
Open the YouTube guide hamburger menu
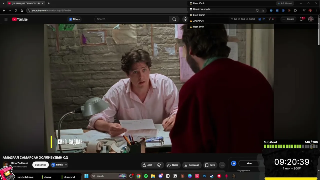pos(6,19)
